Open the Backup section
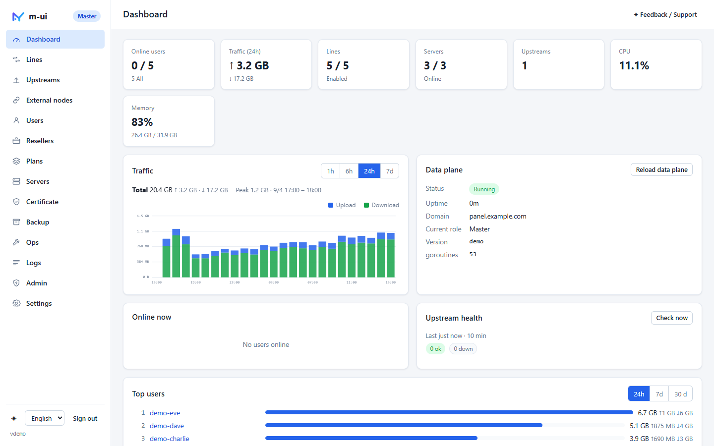The height and width of the screenshot is (446, 714). pos(55,222)
